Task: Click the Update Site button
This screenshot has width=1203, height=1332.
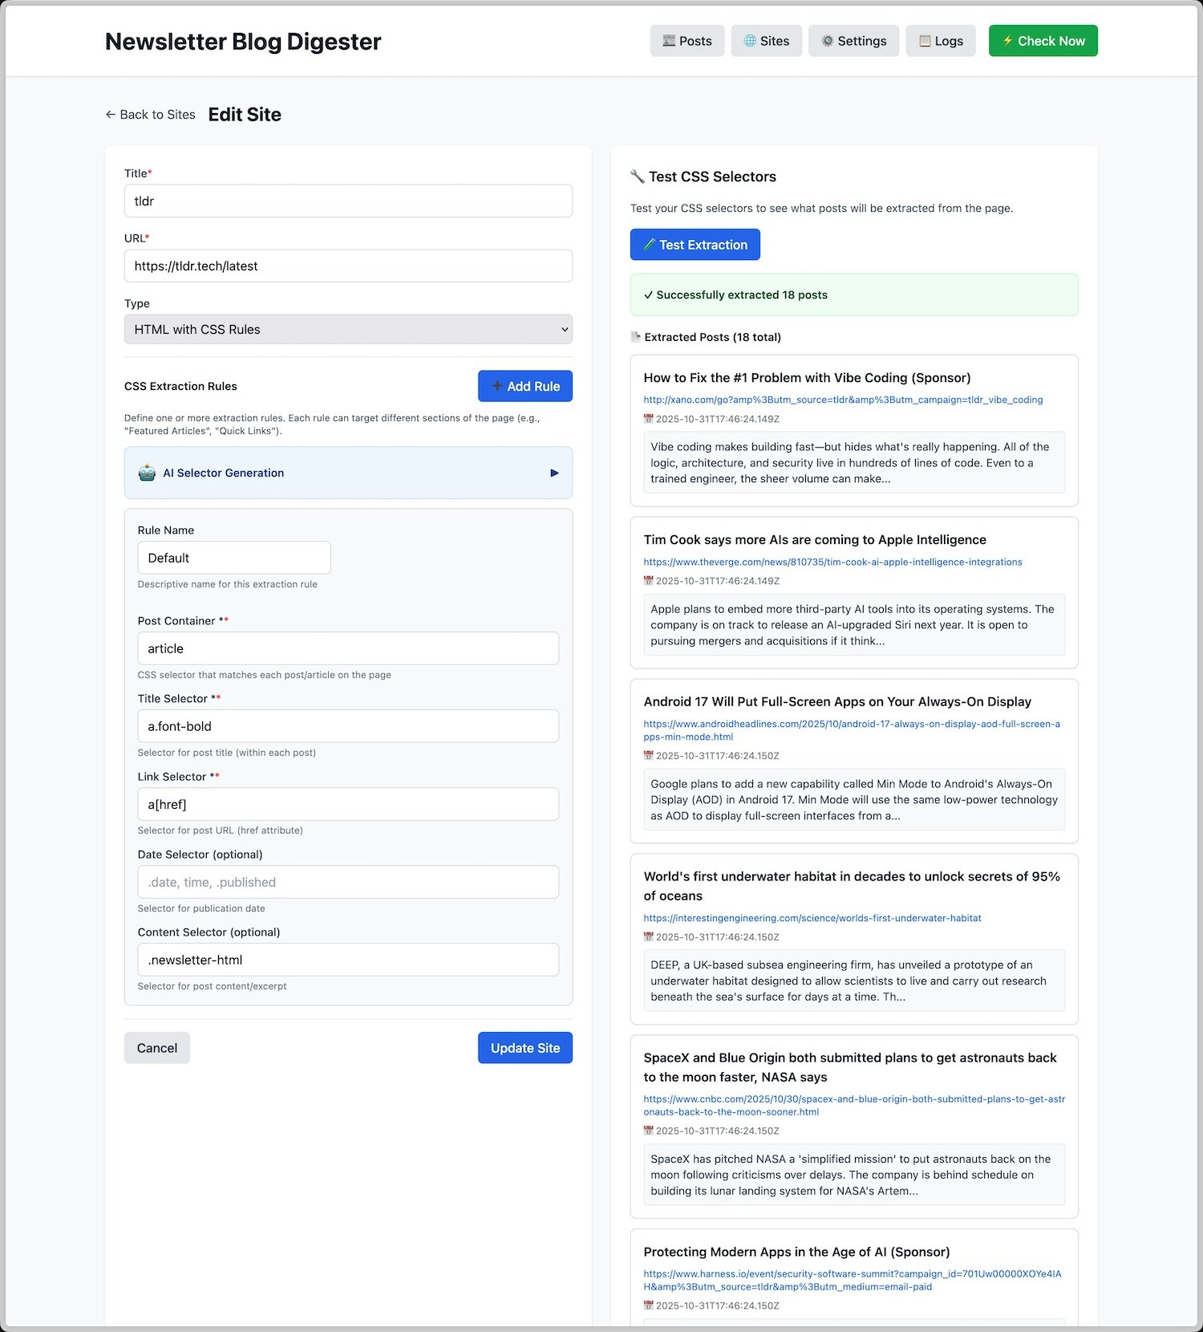Action: pyautogui.click(x=525, y=1048)
